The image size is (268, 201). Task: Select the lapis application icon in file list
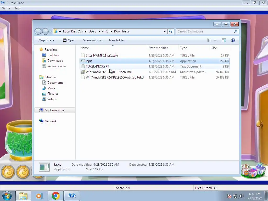coord(83,61)
